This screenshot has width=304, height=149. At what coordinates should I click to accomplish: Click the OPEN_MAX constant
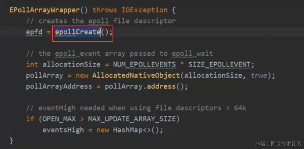[59, 119]
